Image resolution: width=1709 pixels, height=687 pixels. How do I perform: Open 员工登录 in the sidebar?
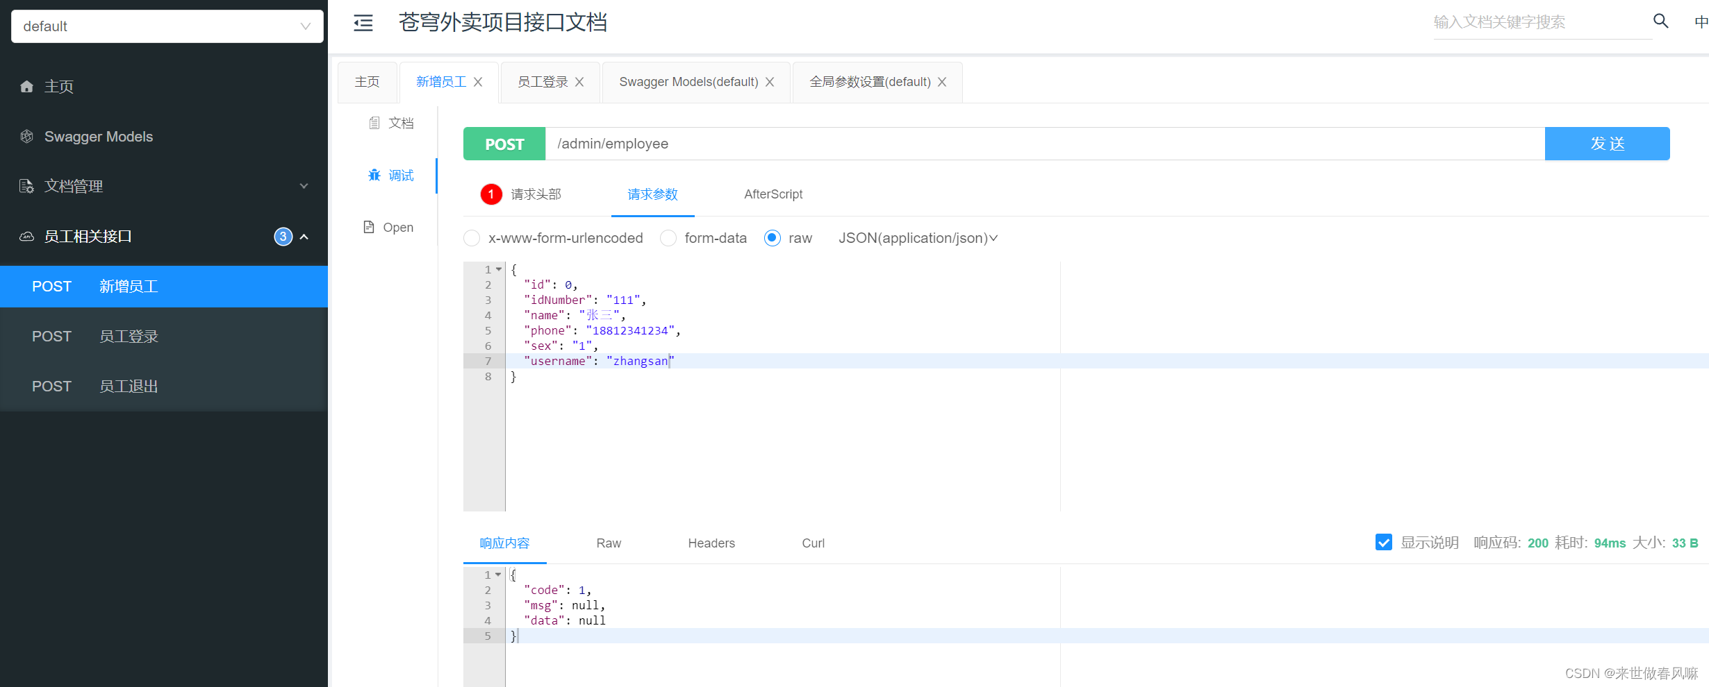[x=164, y=336]
